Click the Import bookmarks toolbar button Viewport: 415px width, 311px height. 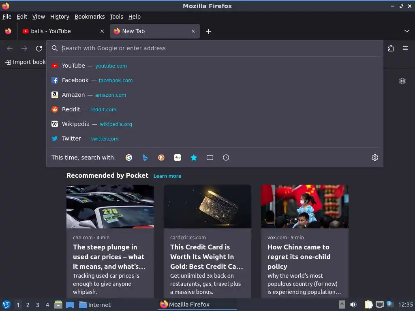point(26,62)
